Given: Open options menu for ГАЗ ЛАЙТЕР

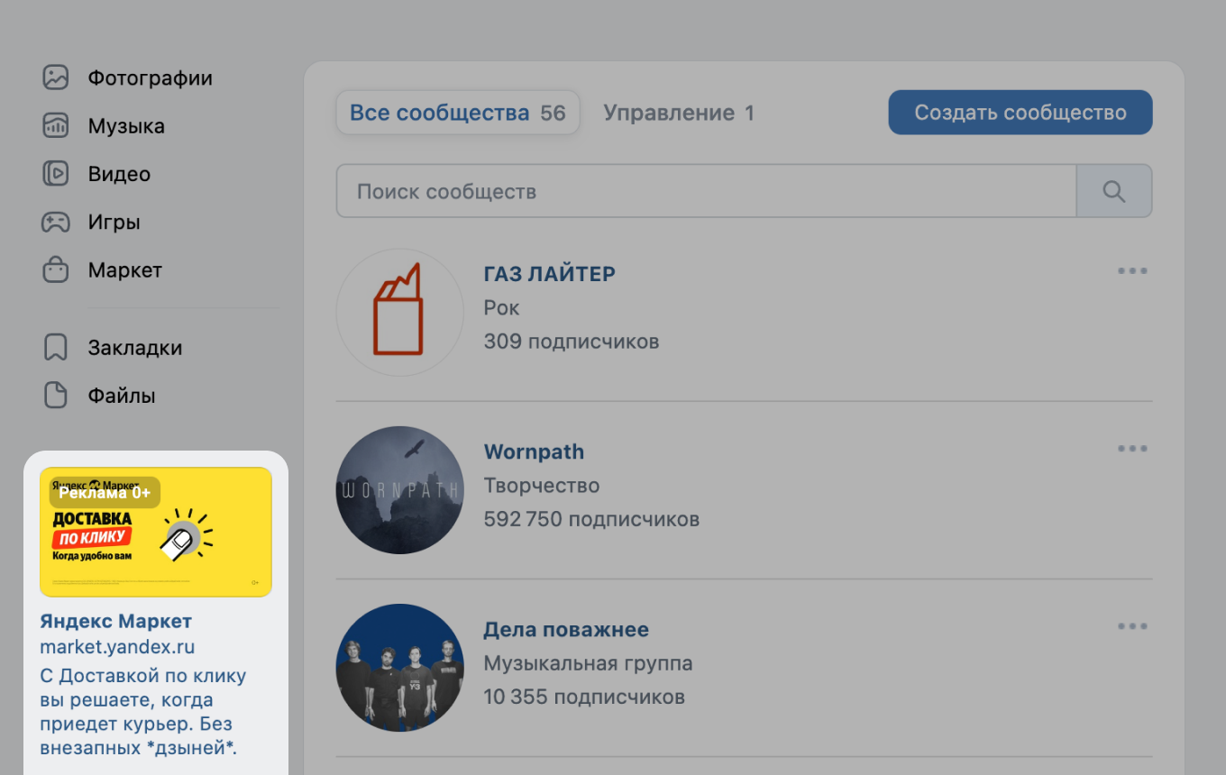Looking at the screenshot, I should pyautogui.click(x=1132, y=271).
